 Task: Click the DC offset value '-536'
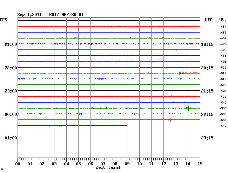click(x=223, y=97)
